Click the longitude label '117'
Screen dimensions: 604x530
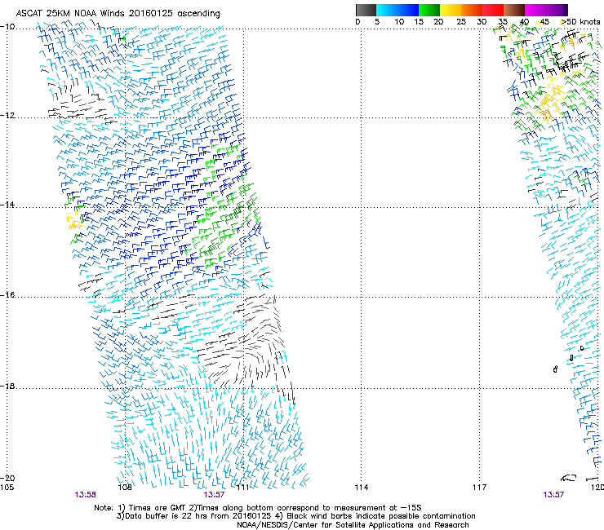[x=479, y=488]
